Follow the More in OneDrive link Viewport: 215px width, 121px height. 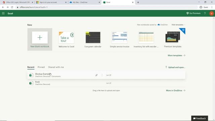[x=175, y=90]
